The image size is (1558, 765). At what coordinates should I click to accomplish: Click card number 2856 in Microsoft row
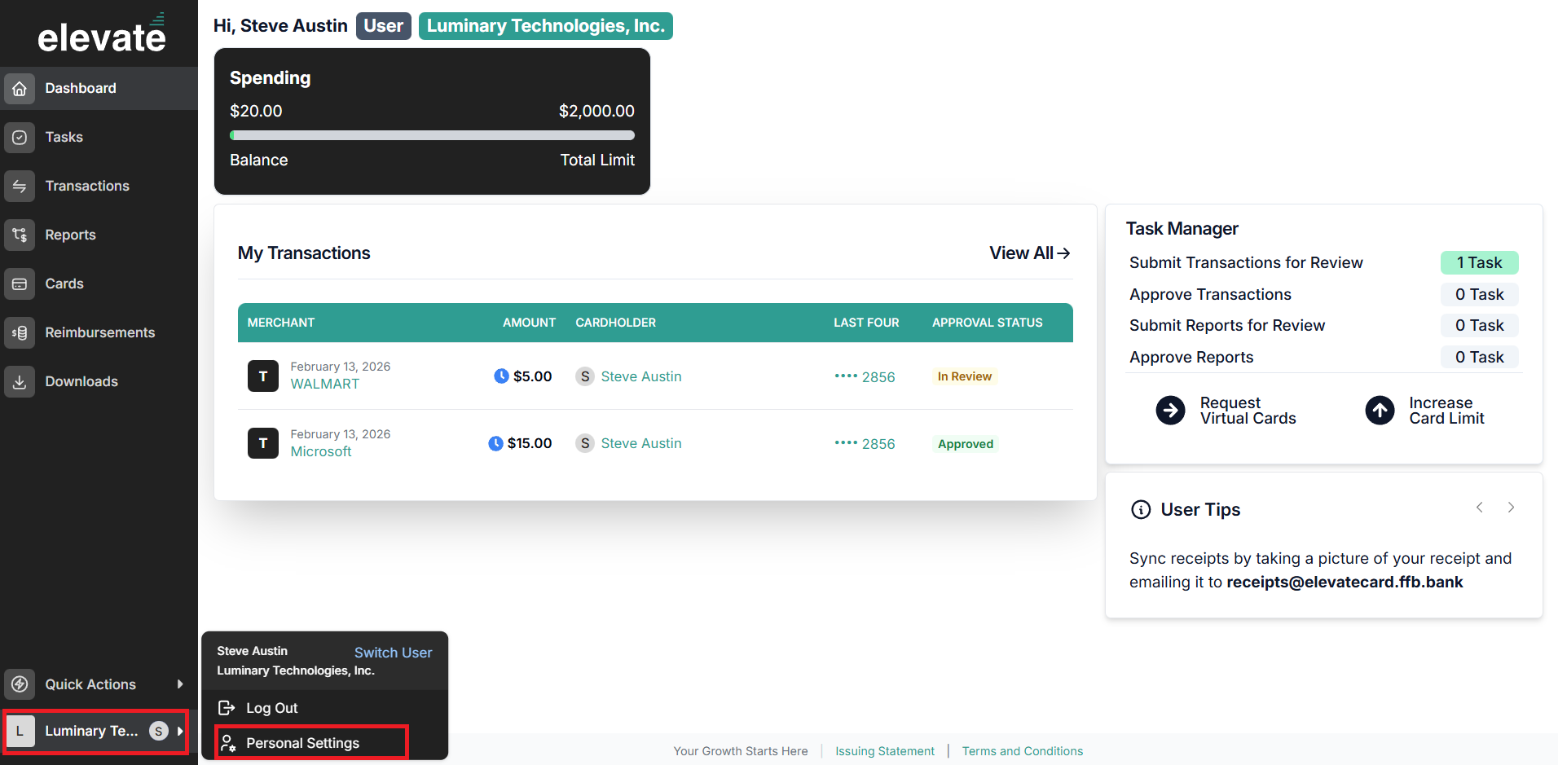pyautogui.click(x=865, y=444)
